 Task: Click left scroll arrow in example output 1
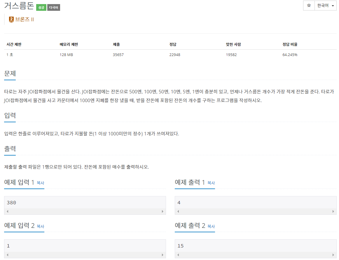178,211
